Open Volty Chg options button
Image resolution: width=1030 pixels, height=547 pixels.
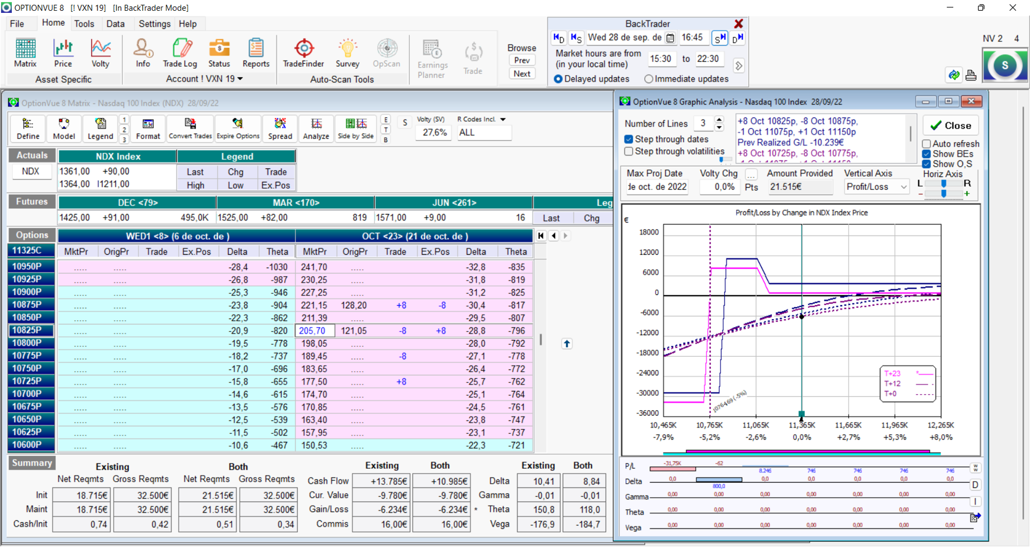[x=751, y=174]
